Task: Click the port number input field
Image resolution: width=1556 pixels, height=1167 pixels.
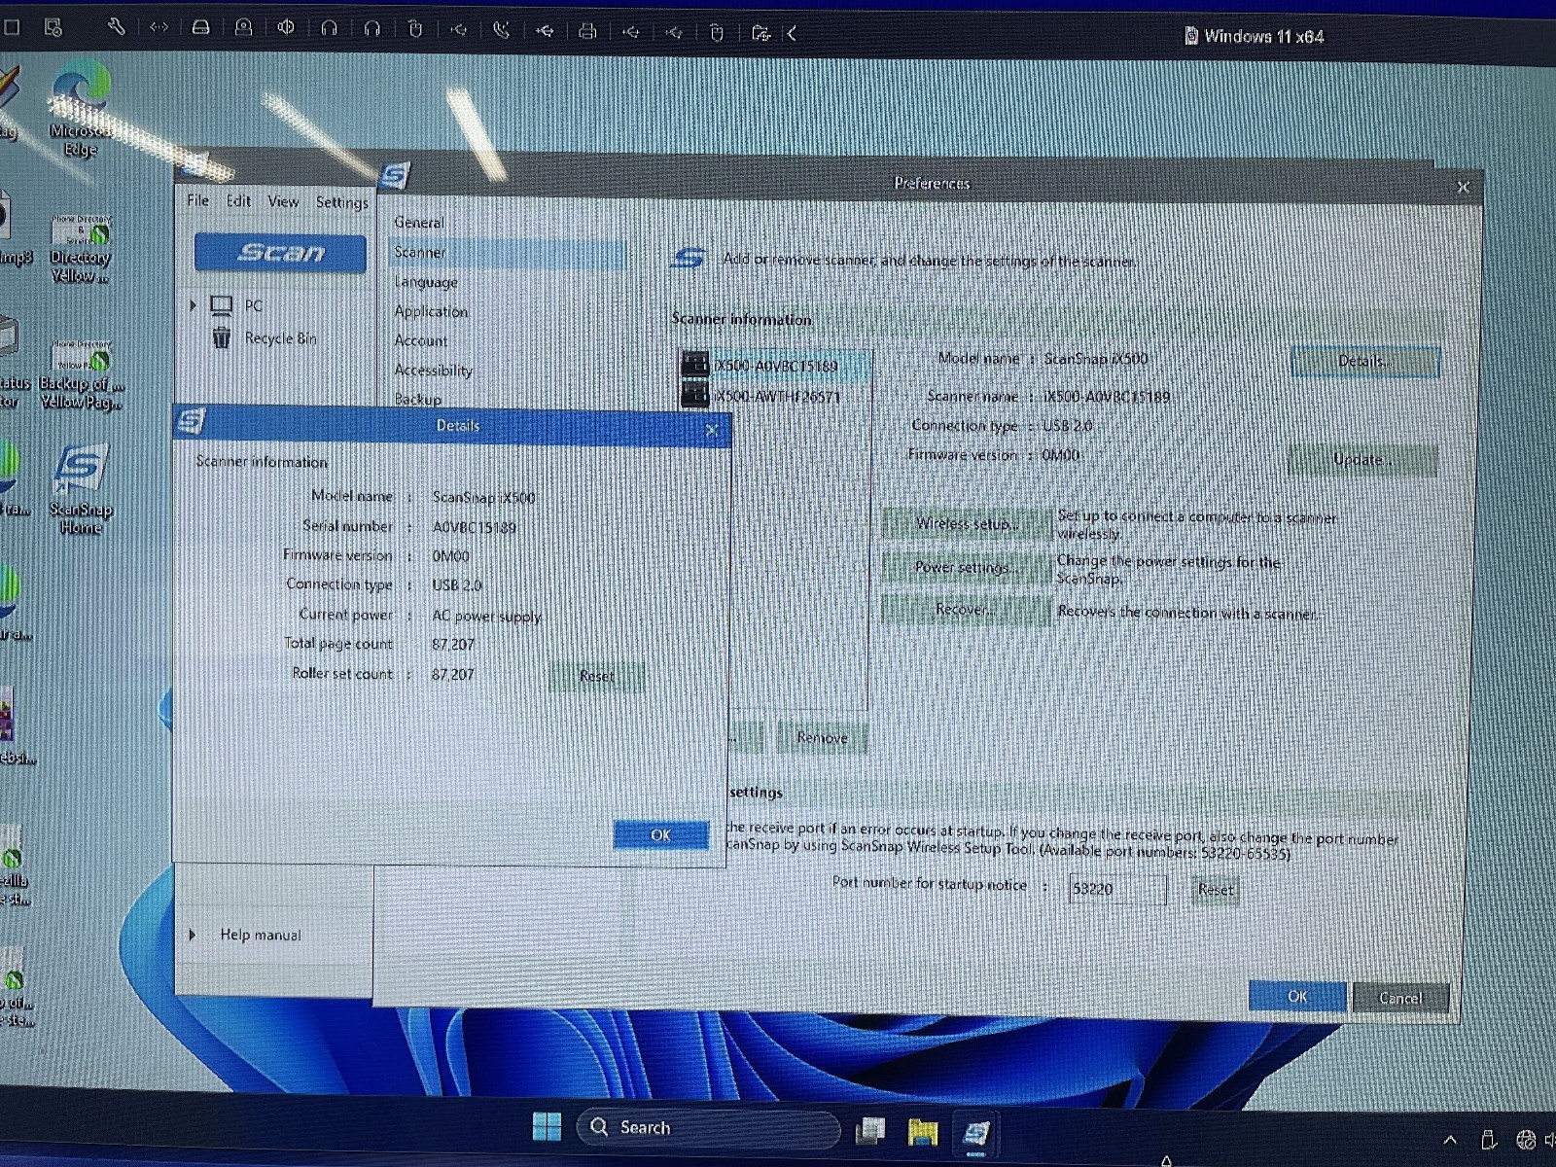Action: coord(1115,889)
